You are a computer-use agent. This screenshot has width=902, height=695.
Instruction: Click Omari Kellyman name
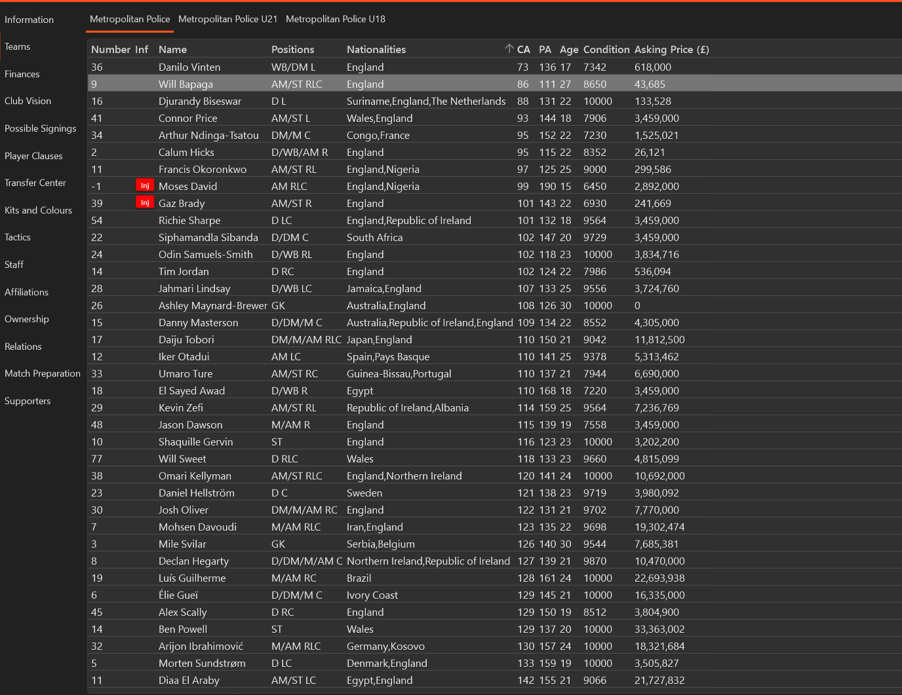point(195,476)
